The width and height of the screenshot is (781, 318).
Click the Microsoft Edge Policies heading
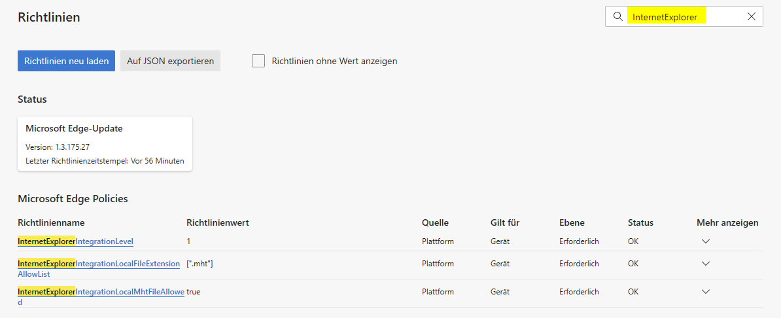(73, 198)
